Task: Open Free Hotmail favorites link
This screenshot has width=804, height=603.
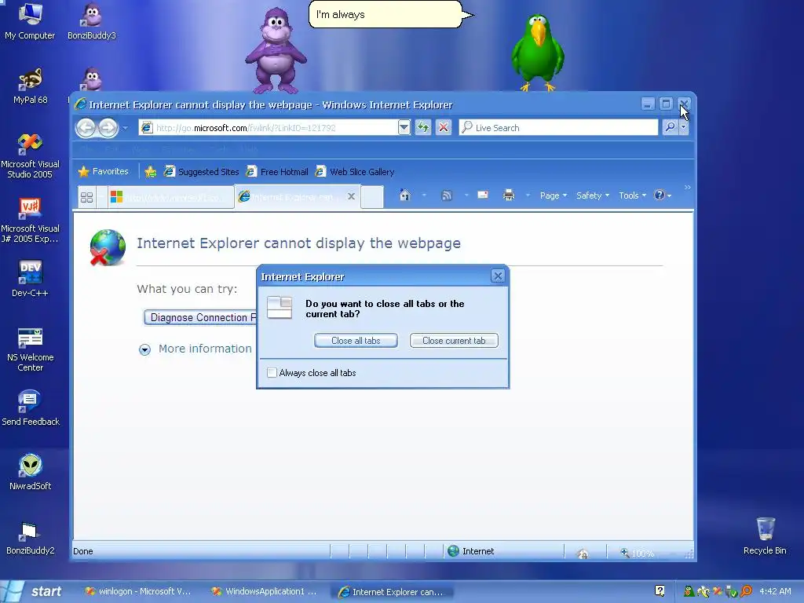Action: (277, 172)
